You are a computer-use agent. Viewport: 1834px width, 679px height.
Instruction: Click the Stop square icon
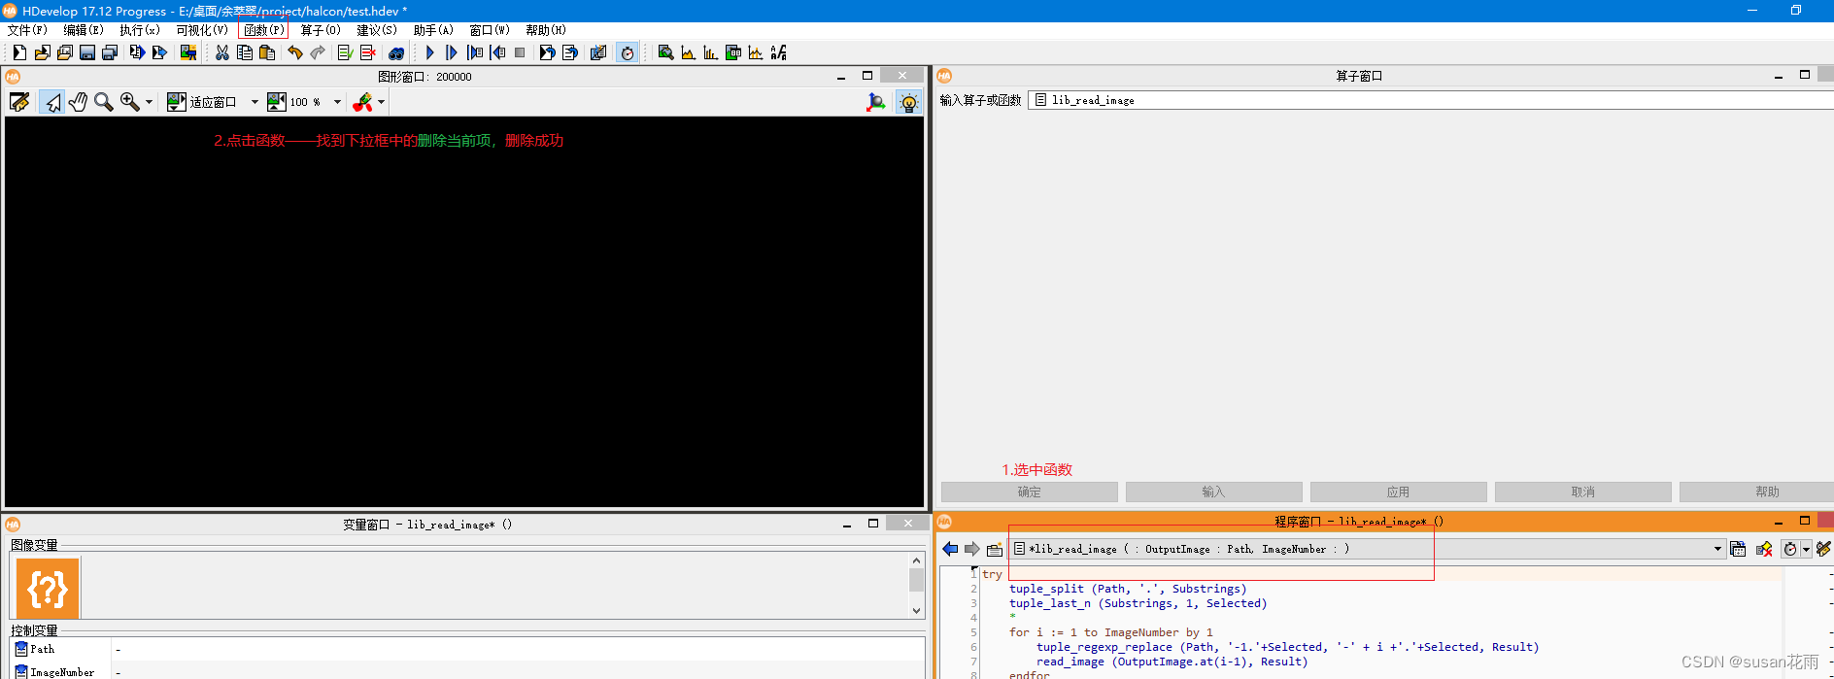pos(520,52)
